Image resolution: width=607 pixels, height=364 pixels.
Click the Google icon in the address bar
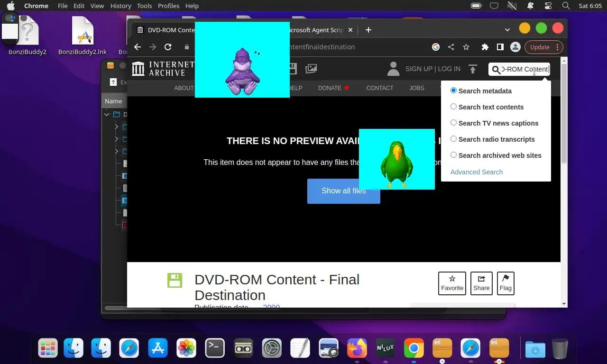[436, 47]
